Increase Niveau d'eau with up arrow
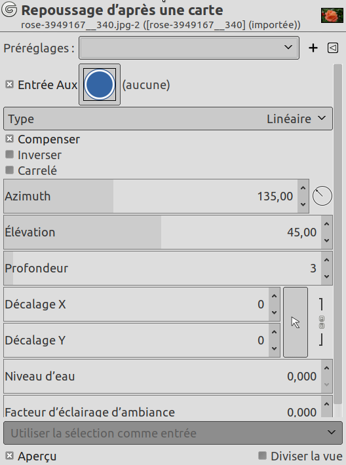This screenshot has width=346, height=465. (327, 368)
